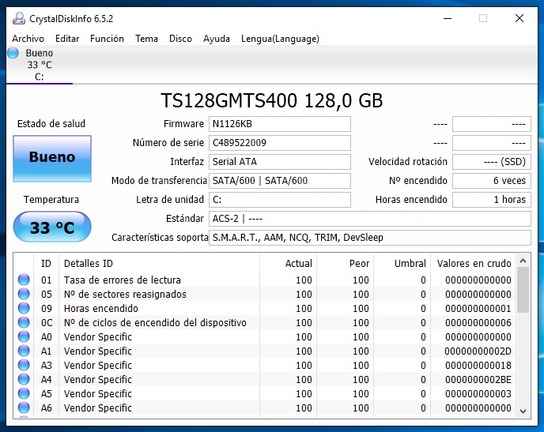Viewport: 544px width, 432px height.
Task: Click status icon for attribute A5
Action: point(24,393)
